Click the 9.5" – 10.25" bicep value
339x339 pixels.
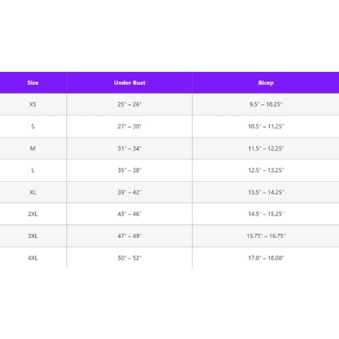click(x=266, y=104)
